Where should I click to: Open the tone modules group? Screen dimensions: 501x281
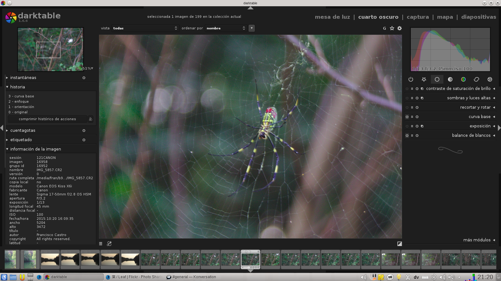click(x=450, y=79)
